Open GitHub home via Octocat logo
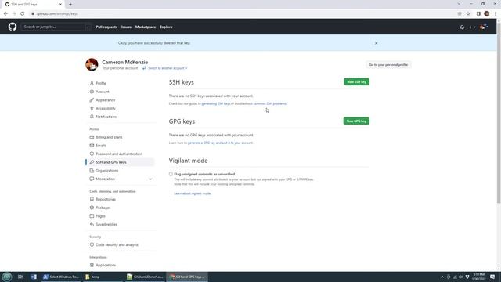Image resolution: width=501 pixels, height=282 pixels. [x=13, y=27]
